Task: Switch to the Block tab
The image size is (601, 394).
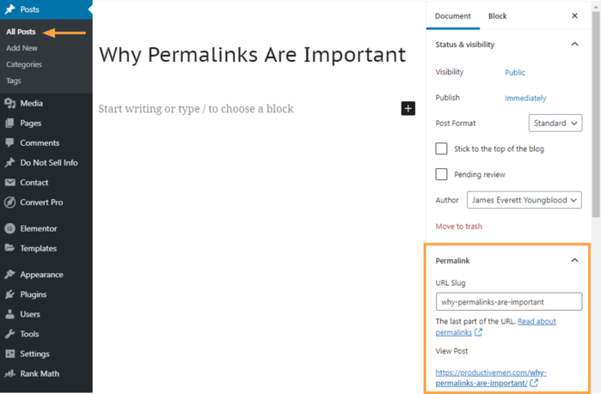Action: pyautogui.click(x=497, y=16)
